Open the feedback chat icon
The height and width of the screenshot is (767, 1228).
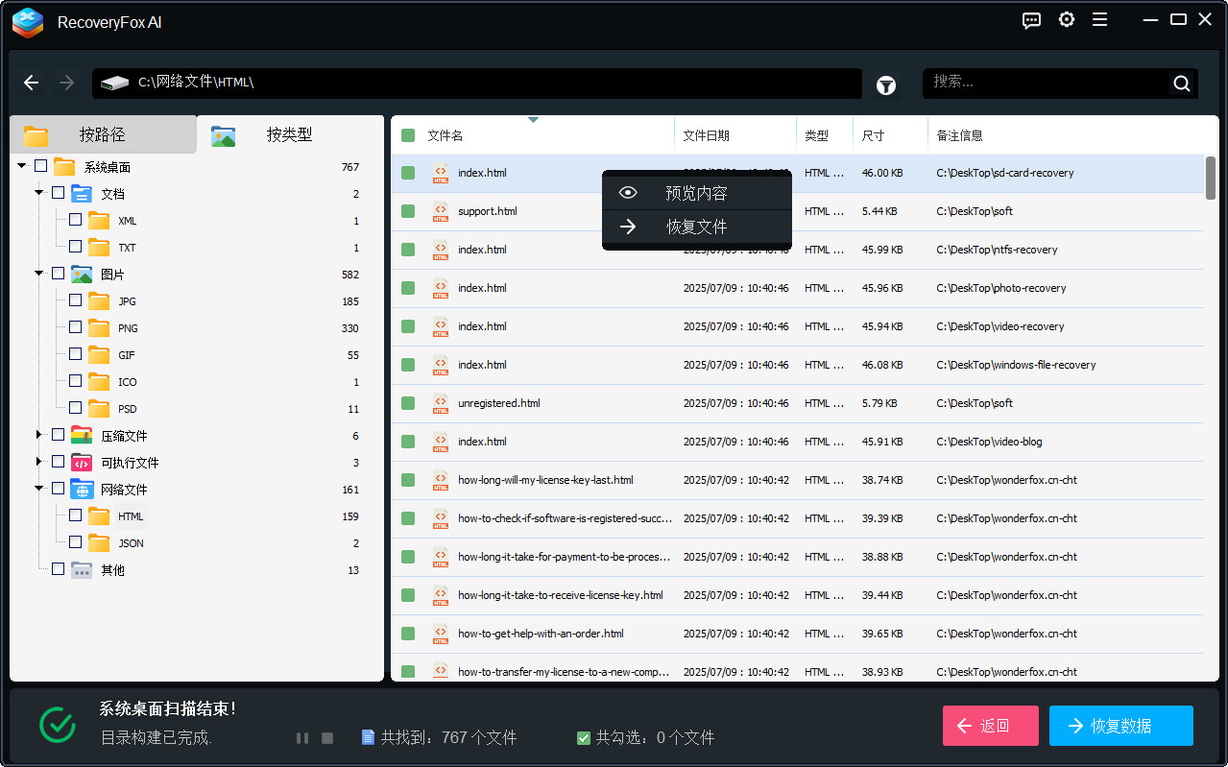point(1031,21)
